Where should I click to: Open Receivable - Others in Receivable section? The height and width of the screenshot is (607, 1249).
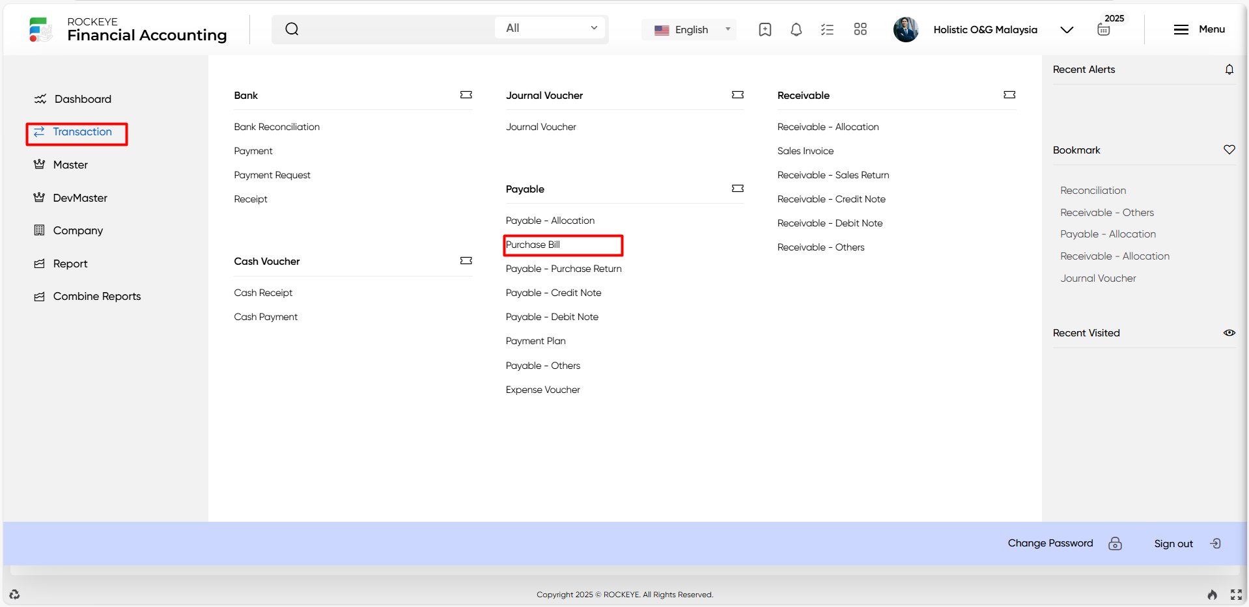(x=821, y=247)
